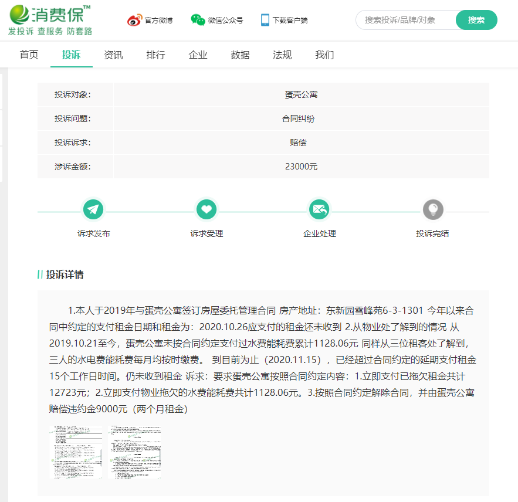The width and height of the screenshot is (518, 502).
Task: Click the 投诉详情 section heading
Action: pos(65,274)
